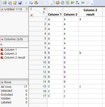Click the Copy icon in the toolbar
Image resolution: width=105 pixels, height=107 pixels.
pos(31,3)
